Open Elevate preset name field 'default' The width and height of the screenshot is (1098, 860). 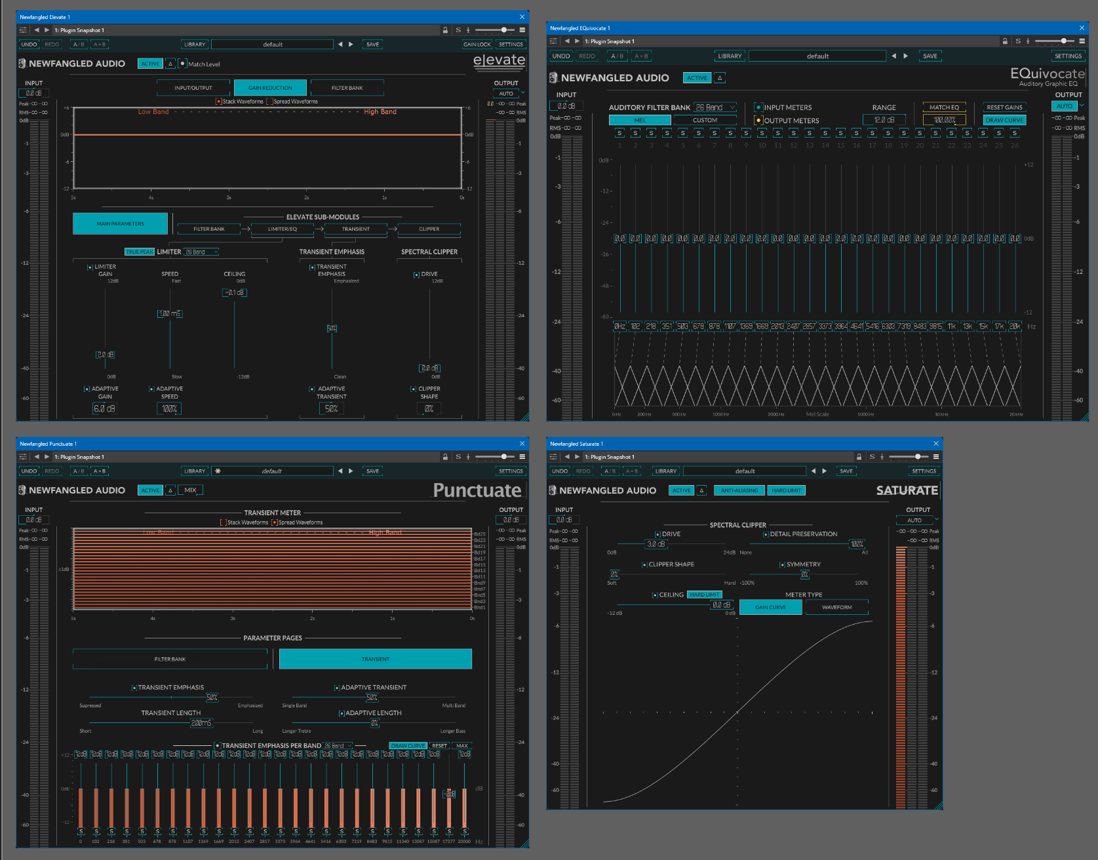point(273,45)
